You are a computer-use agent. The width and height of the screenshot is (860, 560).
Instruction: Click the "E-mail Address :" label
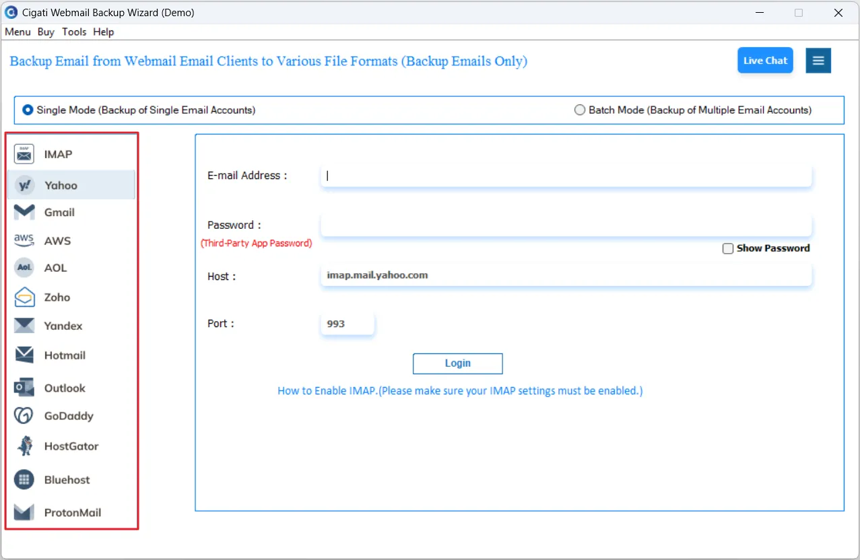pyautogui.click(x=247, y=176)
